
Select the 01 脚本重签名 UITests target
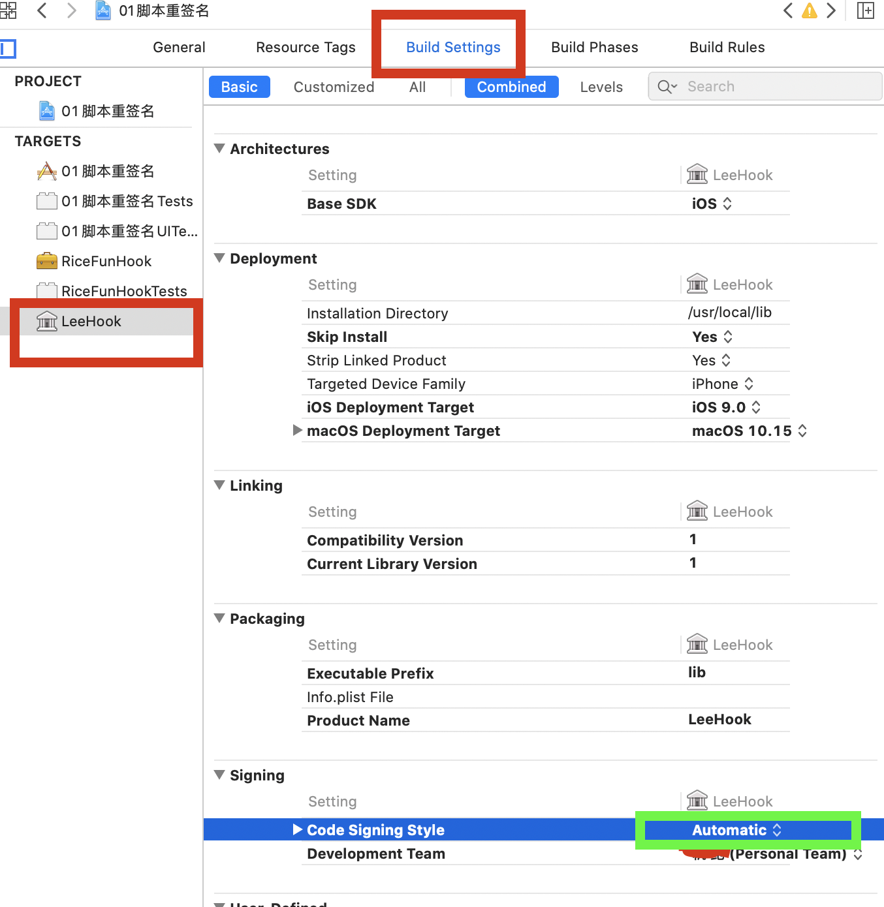[118, 231]
